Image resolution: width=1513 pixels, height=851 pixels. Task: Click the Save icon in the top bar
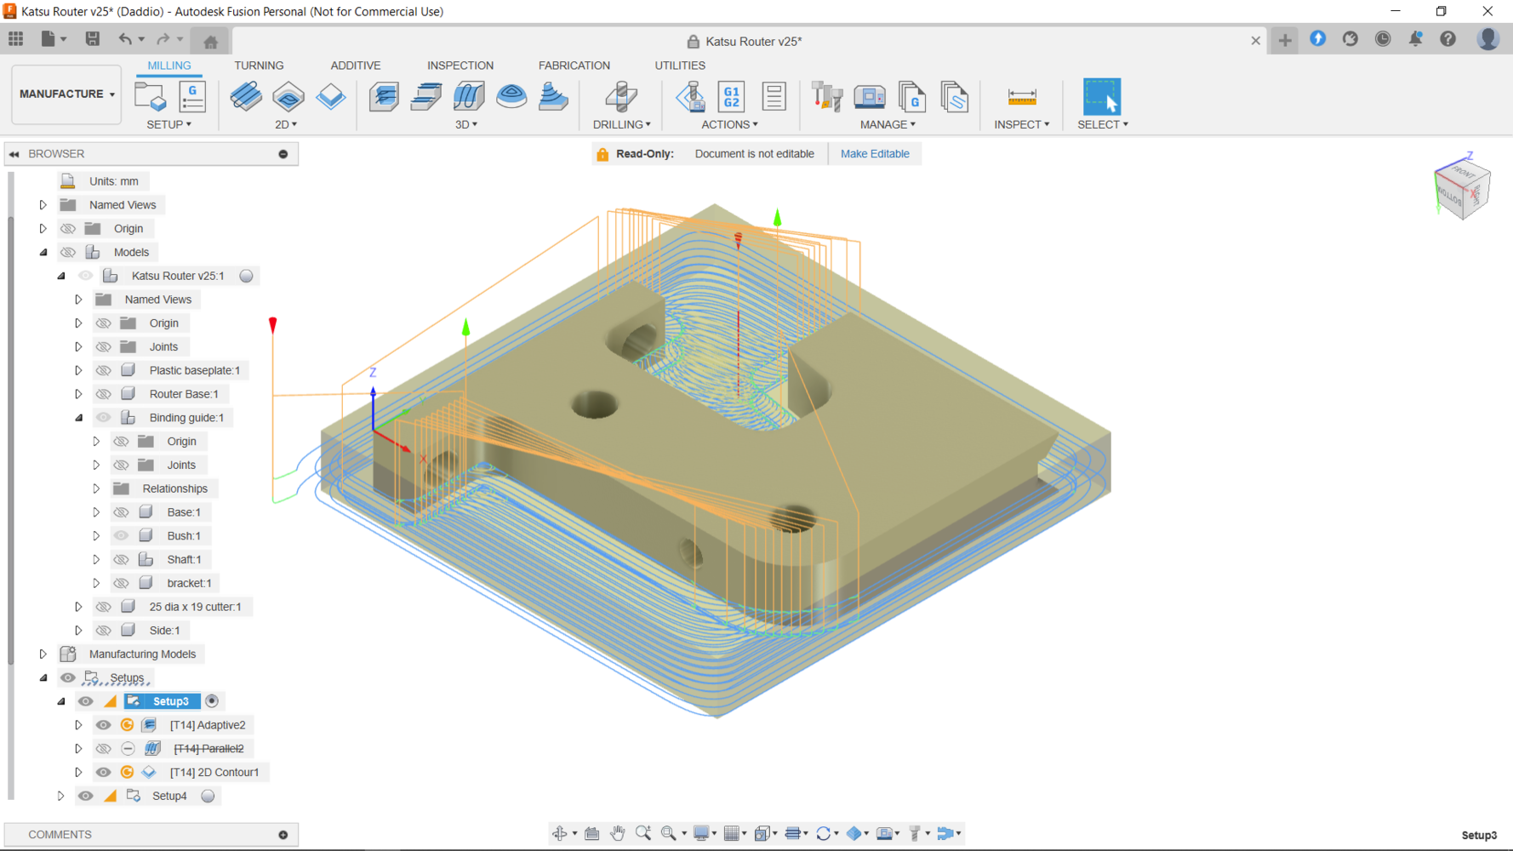point(92,39)
